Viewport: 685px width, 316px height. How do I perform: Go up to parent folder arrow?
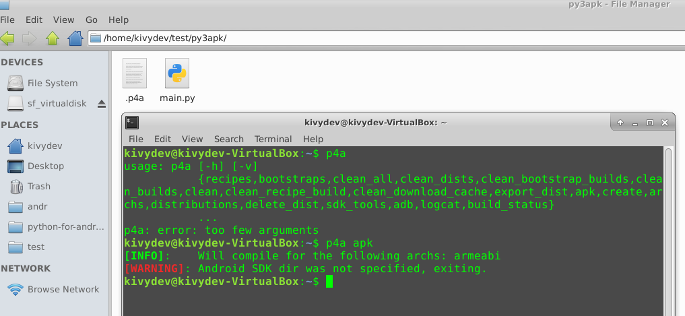(53, 38)
